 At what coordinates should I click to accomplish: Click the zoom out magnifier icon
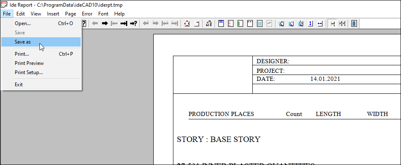(x=291, y=24)
